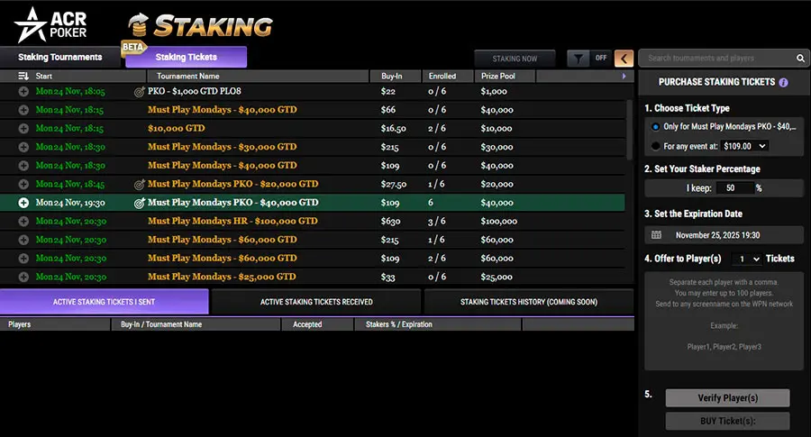
Task: Click the $16.50 buy-in cell
Action: click(393, 128)
